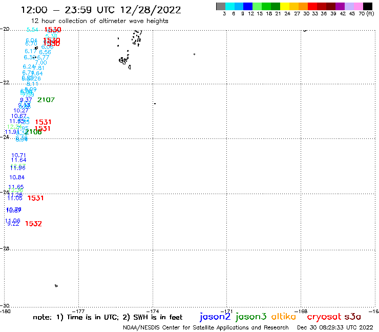This screenshot has width=379, height=332.
Task: Click the wave height value '9.22'
Action: [x=13, y=224]
